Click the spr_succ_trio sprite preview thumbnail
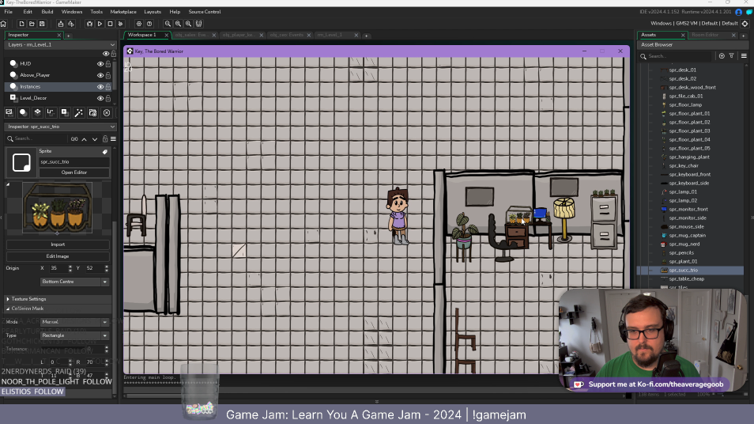Viewport: 754px width, 424px height. tap(57, 208)
